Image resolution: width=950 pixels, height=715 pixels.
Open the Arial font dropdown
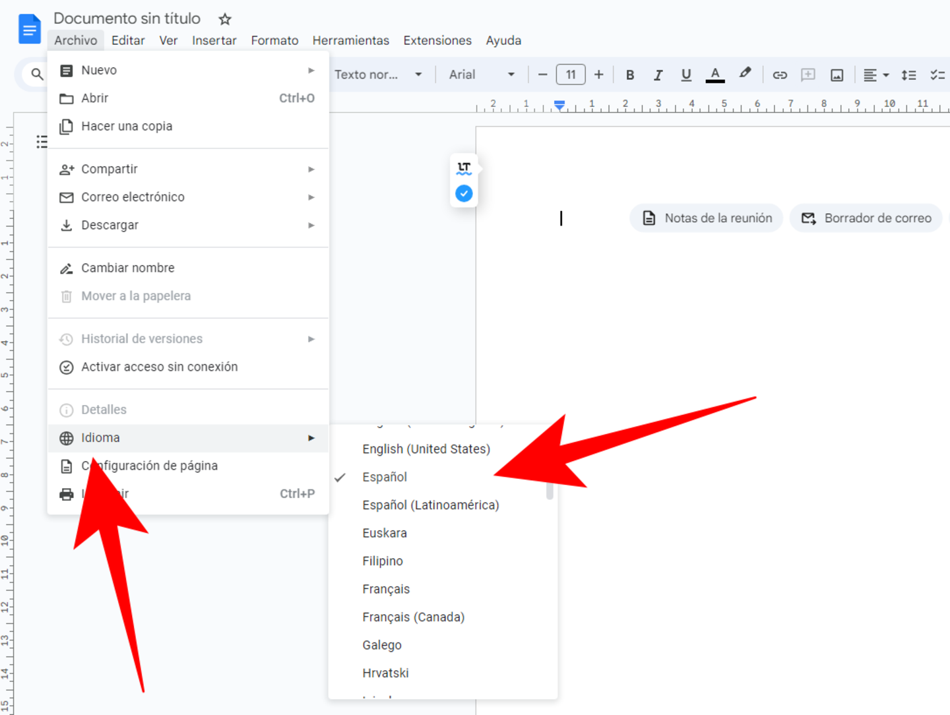482,75
